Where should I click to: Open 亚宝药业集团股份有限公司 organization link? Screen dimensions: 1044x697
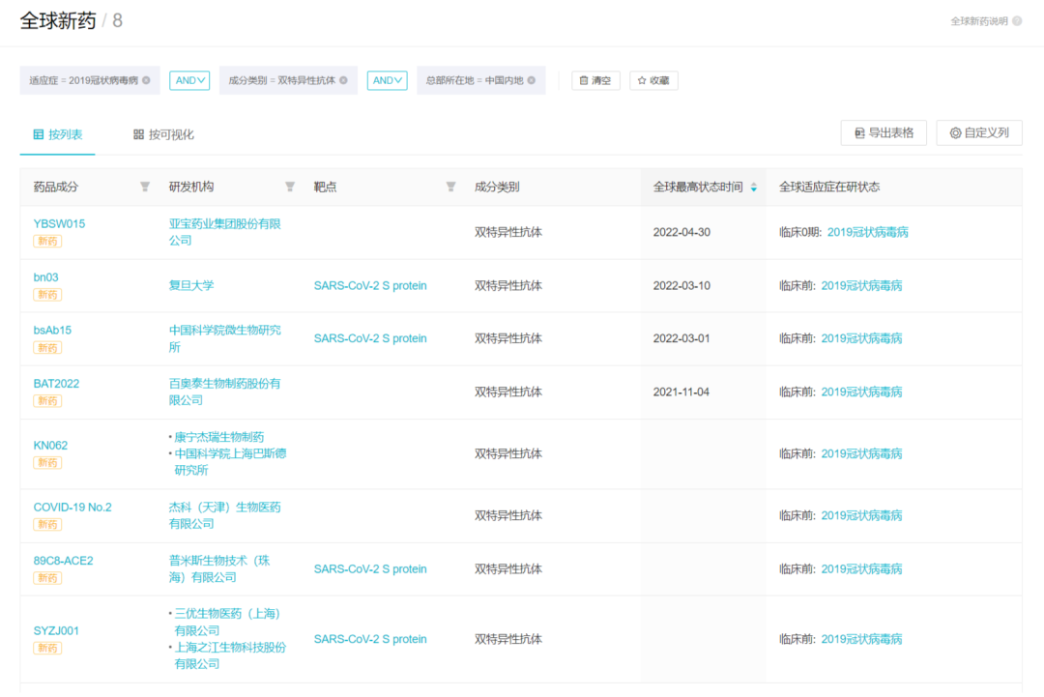pyautogui.click(x=224, y=232)
